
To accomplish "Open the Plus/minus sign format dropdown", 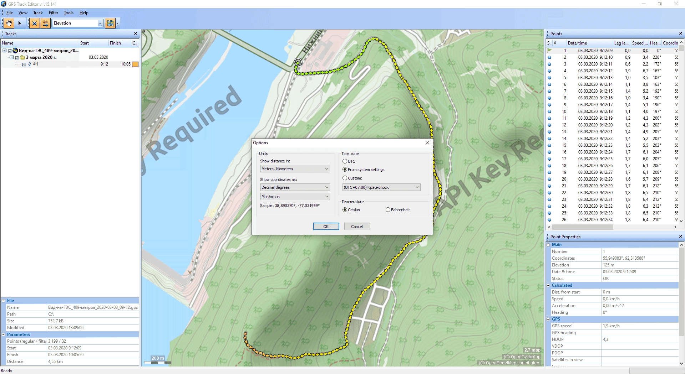I will point(295,197).
